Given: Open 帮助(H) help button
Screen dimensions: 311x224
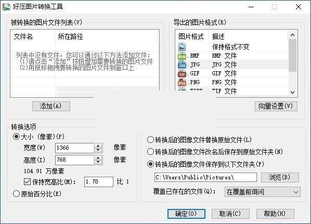Looking at the screenshot, I should (275, 214).
